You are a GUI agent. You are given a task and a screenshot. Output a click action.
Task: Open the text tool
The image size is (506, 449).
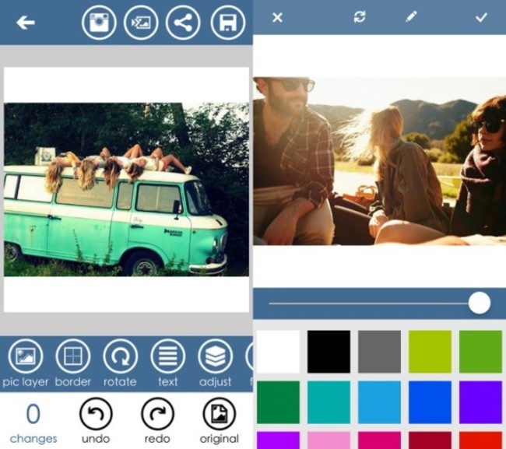coord(167,357)
